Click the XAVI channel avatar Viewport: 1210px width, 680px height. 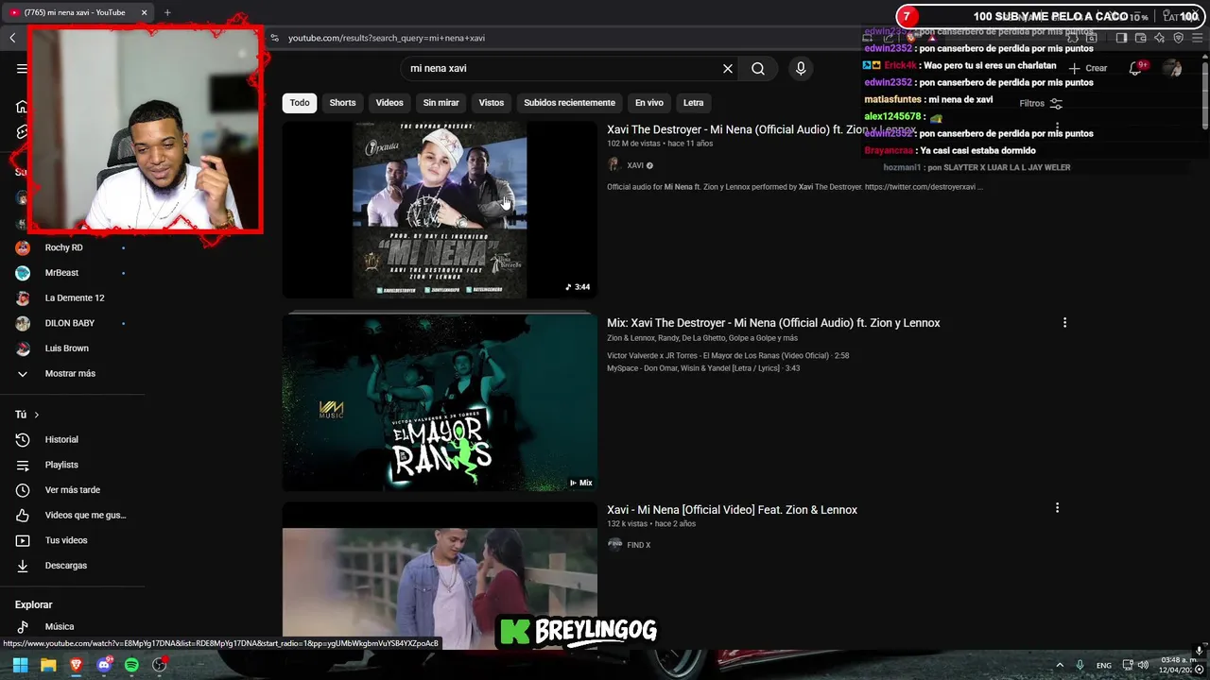pyautogui.click(x=614, y=165)
